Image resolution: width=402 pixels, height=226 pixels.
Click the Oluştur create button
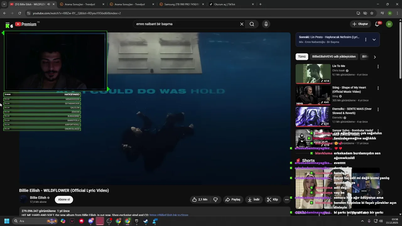[x=360, y=24]
